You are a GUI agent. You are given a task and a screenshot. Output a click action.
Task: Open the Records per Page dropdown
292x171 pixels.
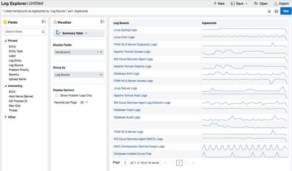pyautogui.click(x=87, y=102)
